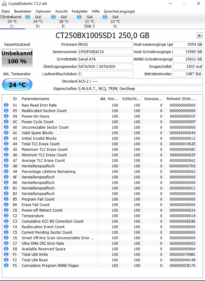Click status orb for Current Pending Sector Count

(x=6, y=232)
